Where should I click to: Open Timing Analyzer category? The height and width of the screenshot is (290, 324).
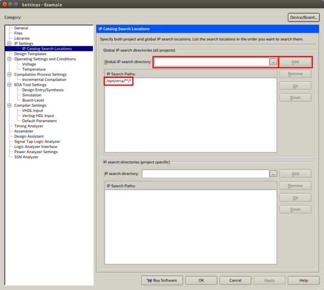click(29, 126)
